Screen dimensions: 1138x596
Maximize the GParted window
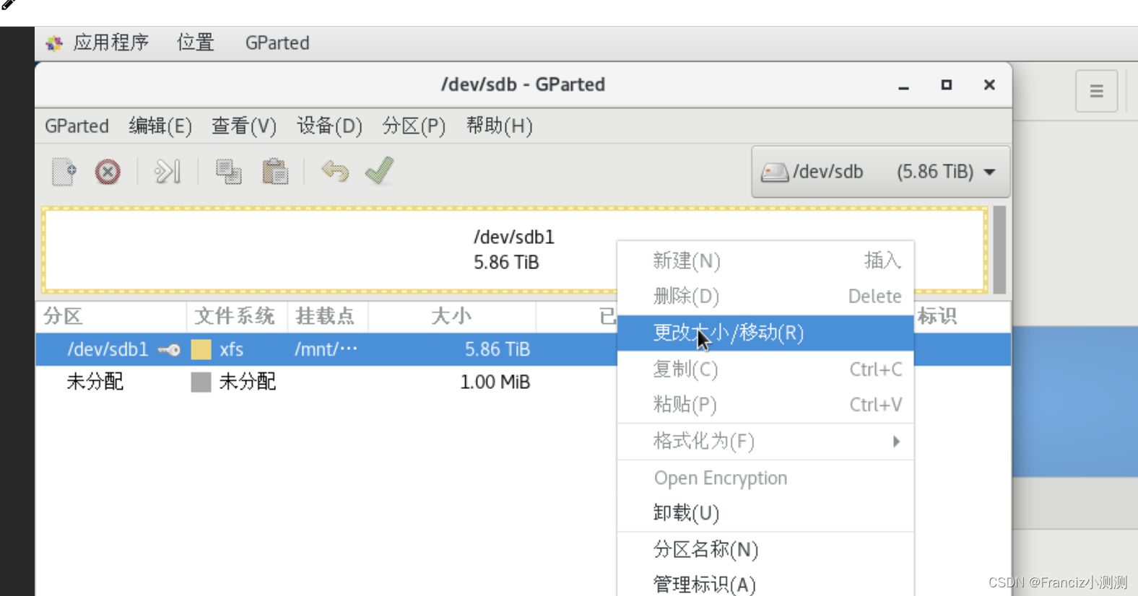click(947, 85)
